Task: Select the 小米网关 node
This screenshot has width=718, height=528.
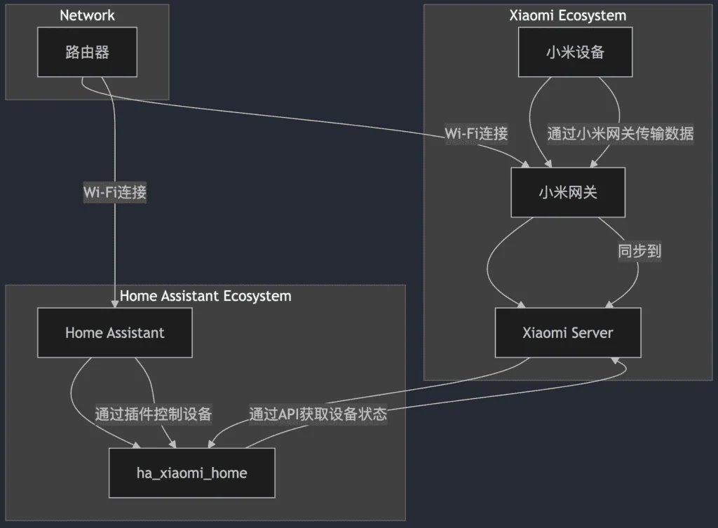Action: [x=568, y=192]
